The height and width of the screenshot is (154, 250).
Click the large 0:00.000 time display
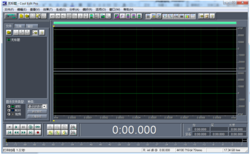(x=134, y=130)
